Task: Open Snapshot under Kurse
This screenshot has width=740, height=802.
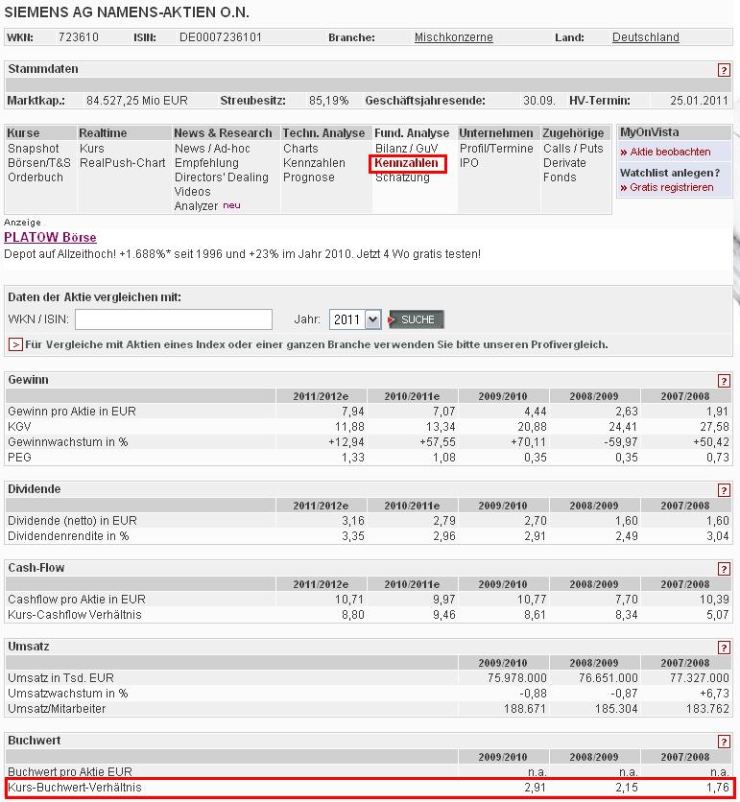Action: coord(34,149)
